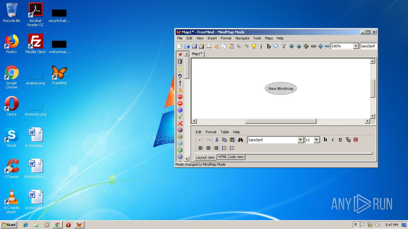
Task: Click the brown minus fold-one-level icon
Action: point(313,46)
